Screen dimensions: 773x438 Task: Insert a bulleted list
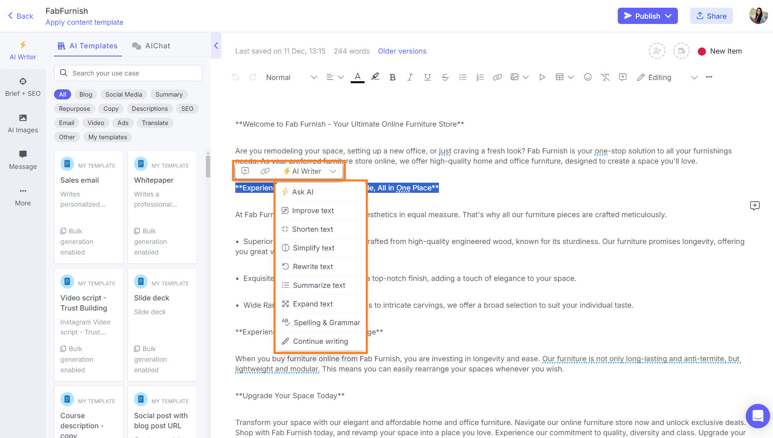[462, 77]
